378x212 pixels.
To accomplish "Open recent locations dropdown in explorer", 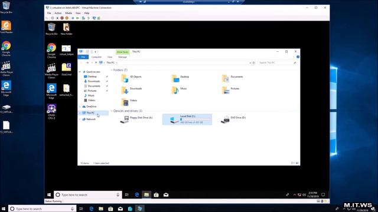I will [92, 63].
